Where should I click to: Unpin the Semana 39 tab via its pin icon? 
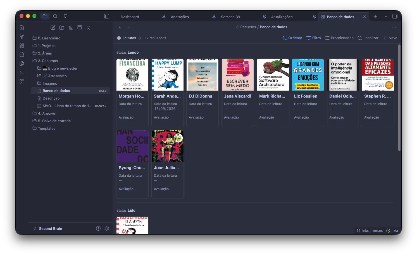(264, 17)
